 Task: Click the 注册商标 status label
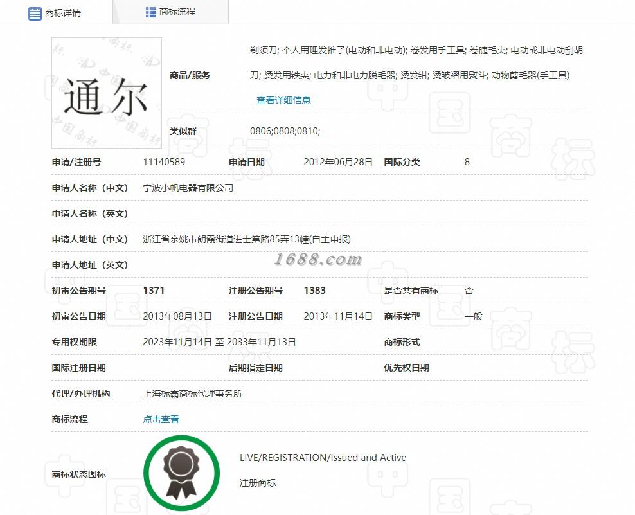click(258, 483)
